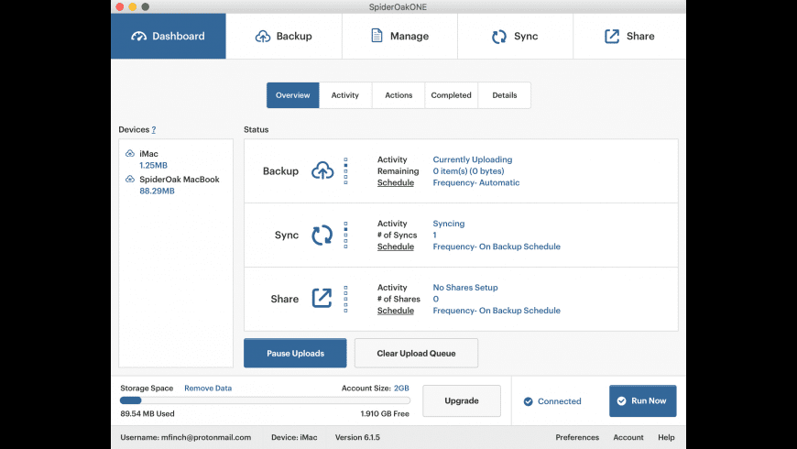The height and width of the screenshot is (449, 797).
Task: Click the Username mfinch@protonmail.com text
Action: 186,437
